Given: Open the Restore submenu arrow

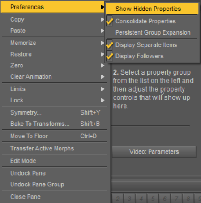Looking at the screenshot, I should [x=103, y=54].
